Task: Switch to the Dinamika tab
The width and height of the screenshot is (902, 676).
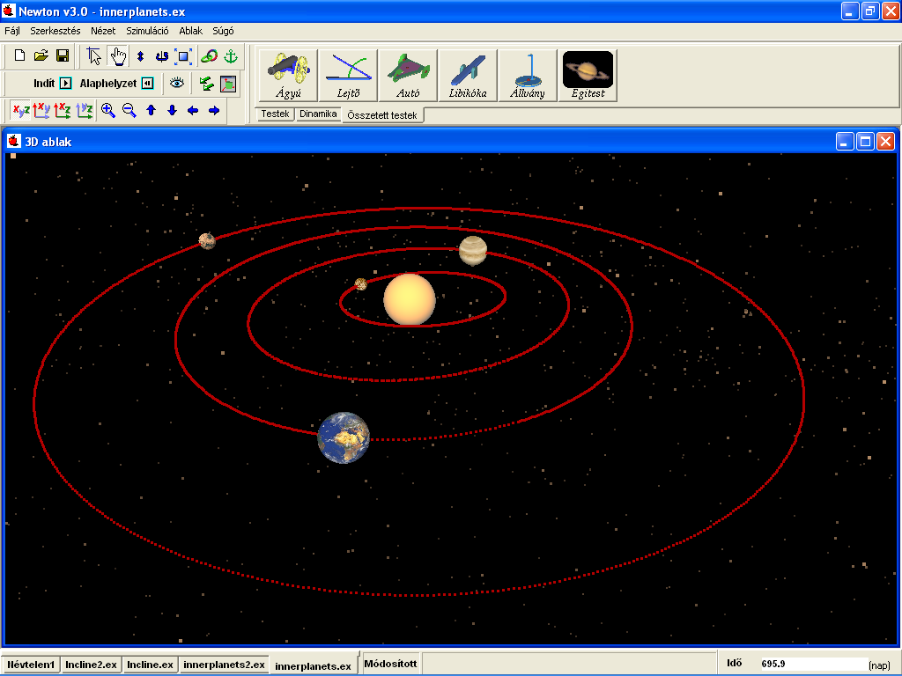Action: click(x=318, y=114)
